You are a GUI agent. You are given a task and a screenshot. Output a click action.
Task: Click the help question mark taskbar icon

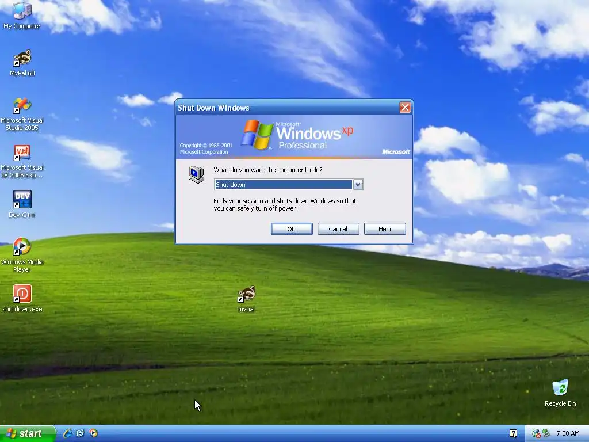[x=513, y=433]
